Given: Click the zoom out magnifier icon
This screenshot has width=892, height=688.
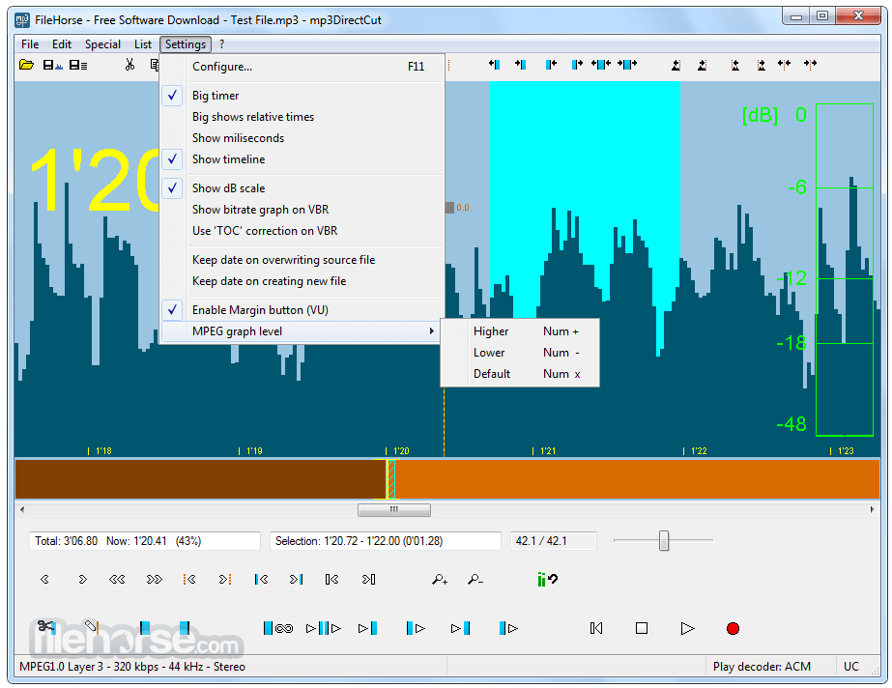Looking at the screenshot, I should [x=475, y=580].
